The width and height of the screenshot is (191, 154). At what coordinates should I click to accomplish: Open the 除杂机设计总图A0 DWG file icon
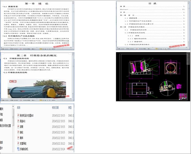(x=18, y=116)
